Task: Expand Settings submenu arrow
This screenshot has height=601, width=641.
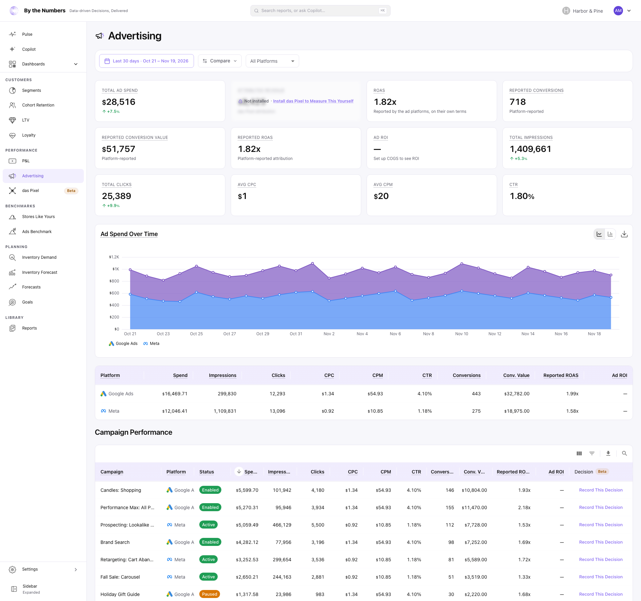Action: click(76, 570)
